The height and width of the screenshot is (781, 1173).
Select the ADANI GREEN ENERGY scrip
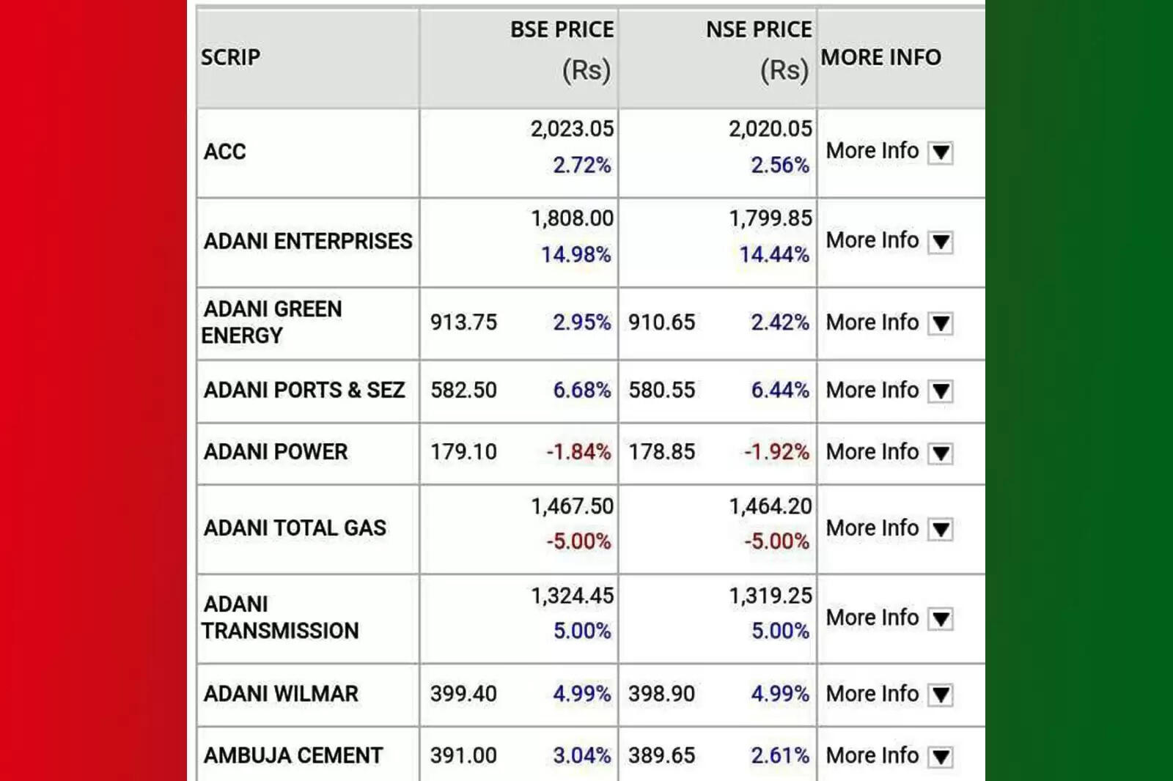272,322
